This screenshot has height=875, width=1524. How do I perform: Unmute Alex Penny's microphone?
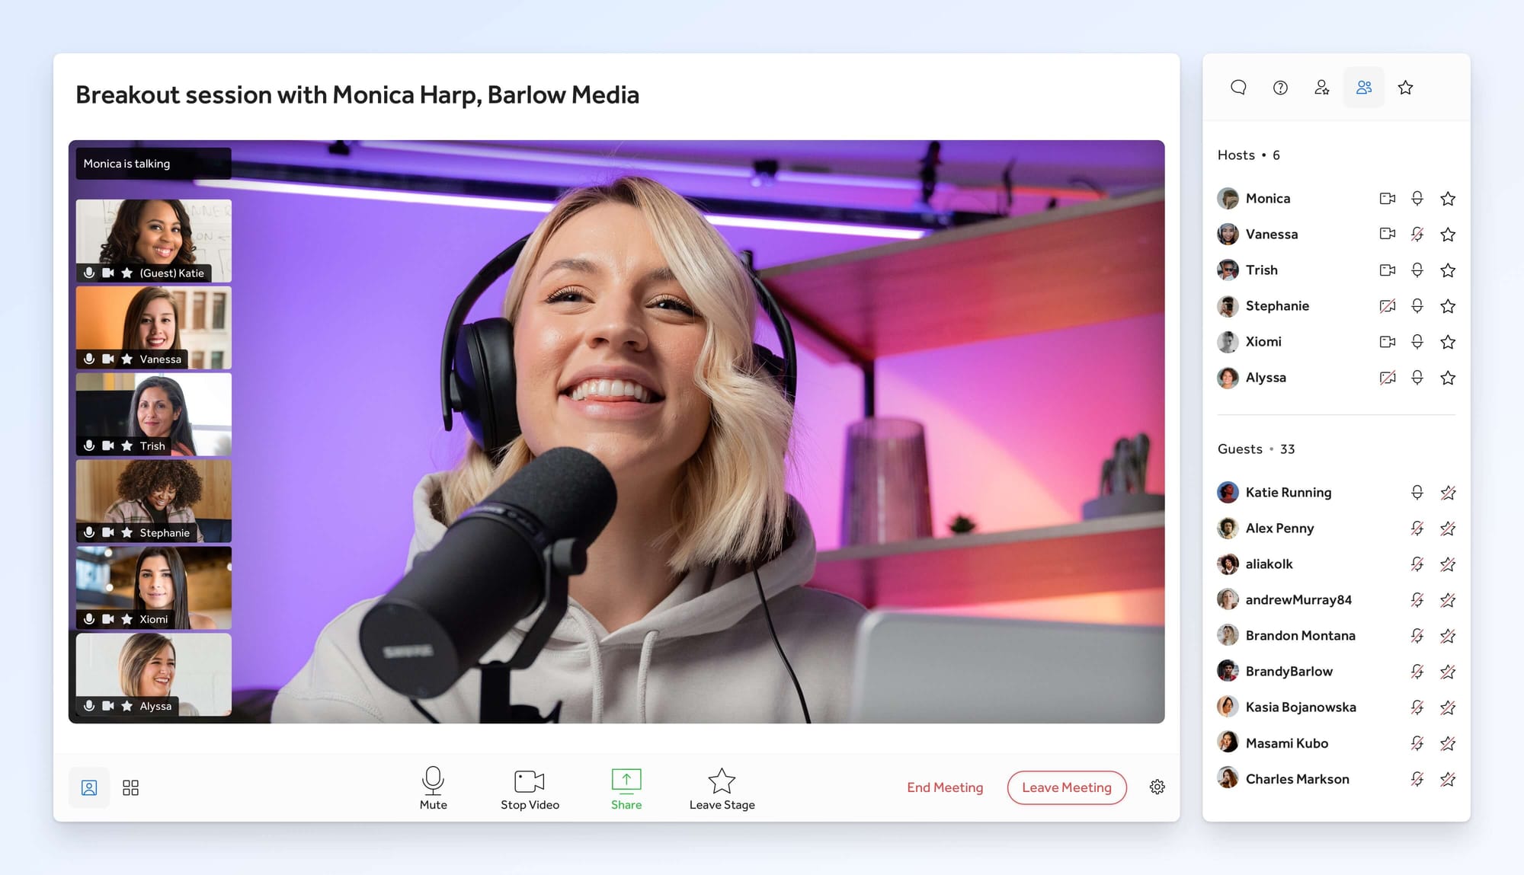(x=1417, y=529)
